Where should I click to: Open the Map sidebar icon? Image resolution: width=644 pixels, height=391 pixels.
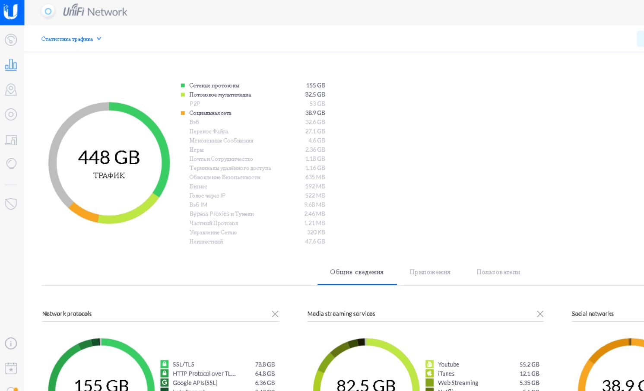(x=11, y=89)
